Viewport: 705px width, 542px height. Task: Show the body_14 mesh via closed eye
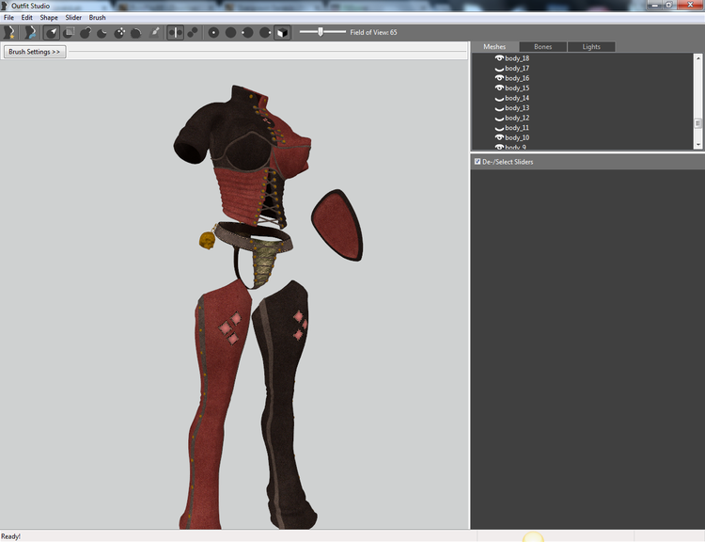coord(499,99)
